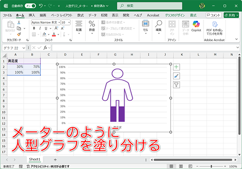This screenshot has width=242, height=169.
Task: Open the ファイル menu tab
Action: tap(7, 15)
